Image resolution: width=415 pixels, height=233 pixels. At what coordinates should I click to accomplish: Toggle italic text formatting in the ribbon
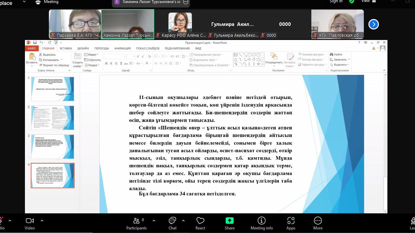pyautogui.click(x=111, y=64)
